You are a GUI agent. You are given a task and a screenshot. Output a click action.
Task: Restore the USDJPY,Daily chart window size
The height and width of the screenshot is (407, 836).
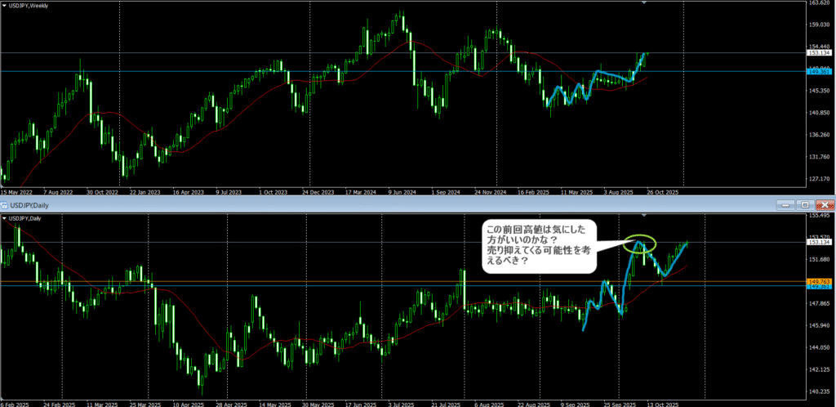tap(805, 204)
